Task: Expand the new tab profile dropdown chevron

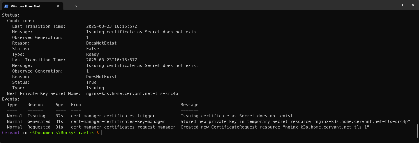Action: [76, 6]
